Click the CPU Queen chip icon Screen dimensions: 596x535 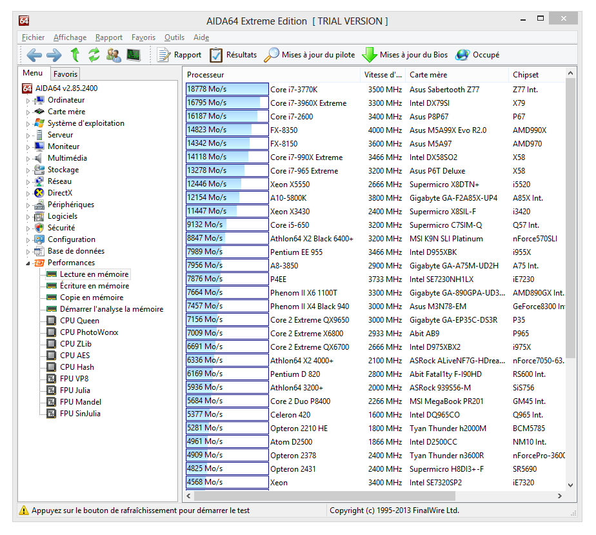point(52,321)
